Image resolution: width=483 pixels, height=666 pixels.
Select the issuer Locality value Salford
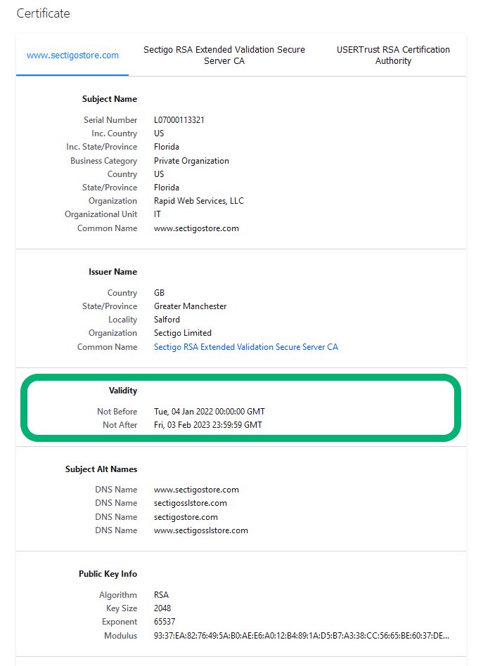(x=167, y=320)
